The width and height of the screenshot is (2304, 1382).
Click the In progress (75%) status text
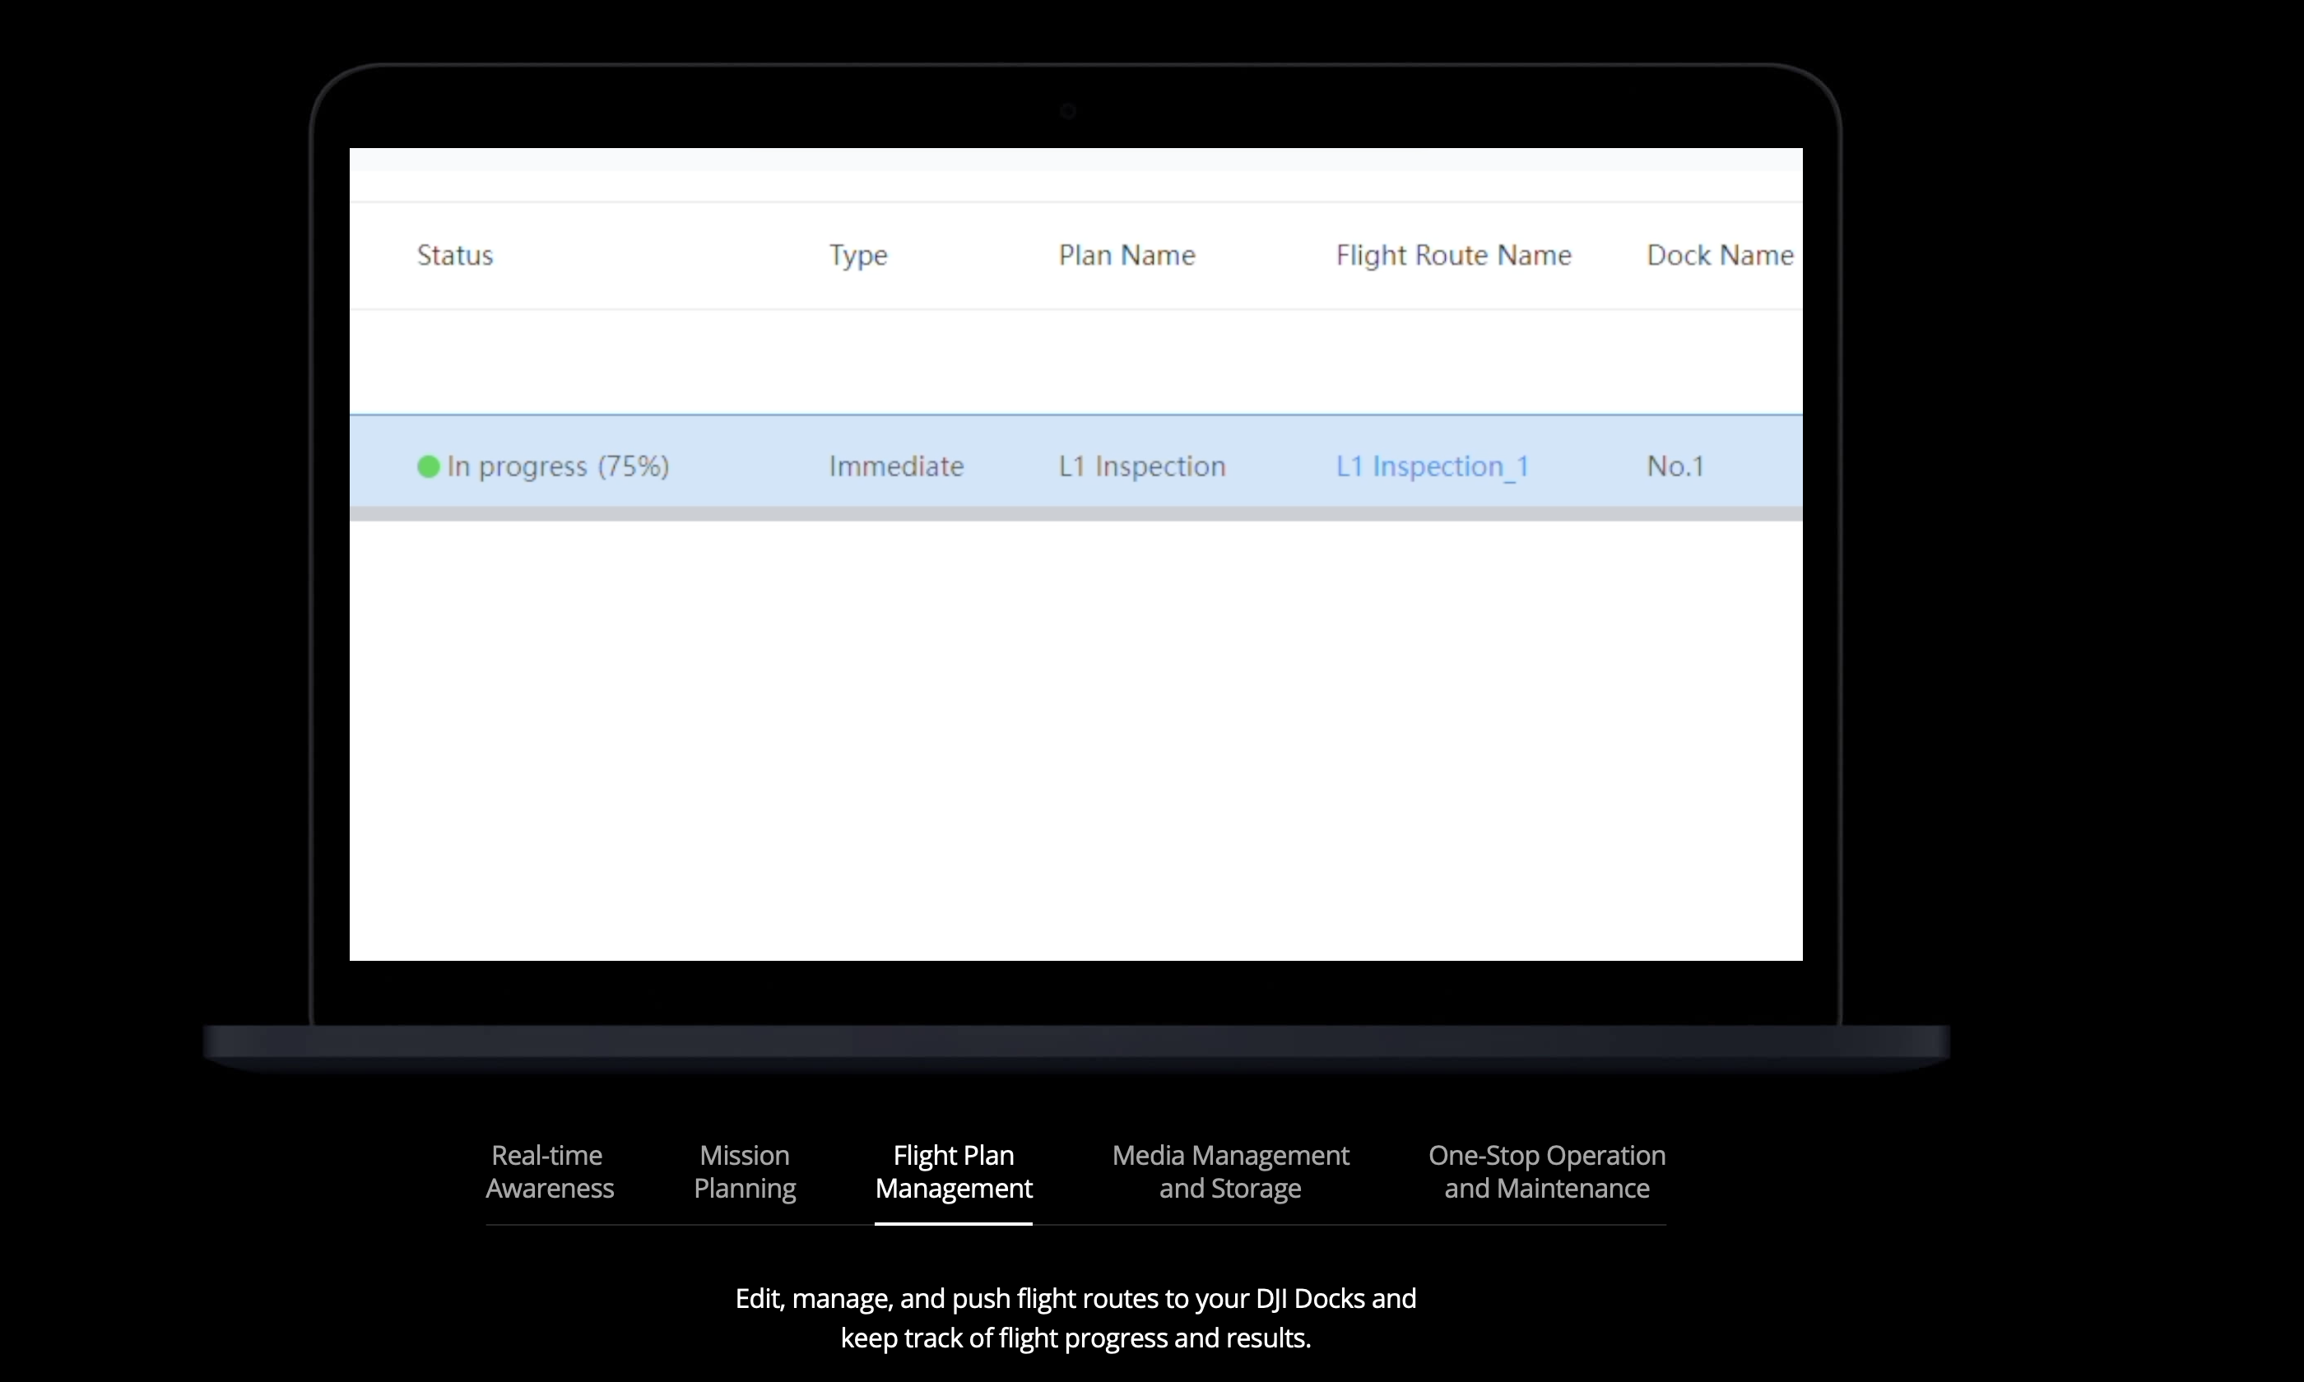tap(558, 466)
